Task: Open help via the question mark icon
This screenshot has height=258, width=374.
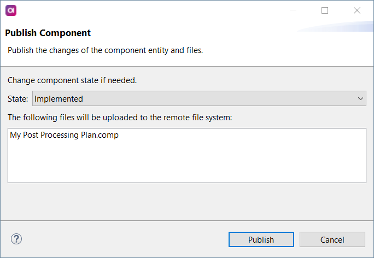Action: pos(16,239)
